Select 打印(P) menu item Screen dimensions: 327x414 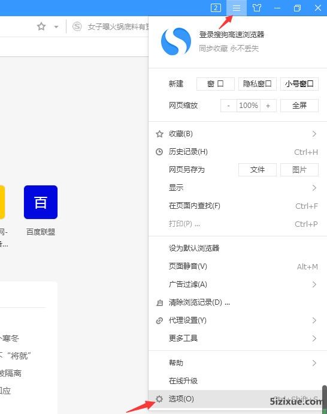tap(237, 224)
